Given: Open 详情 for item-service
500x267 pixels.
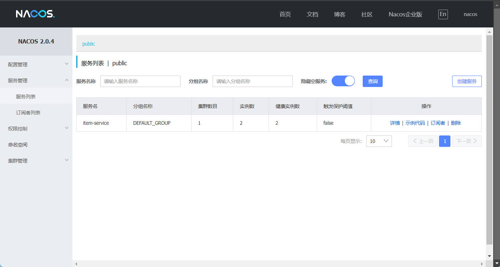Looking at the screenshot, I should click(x=395, y=123).
